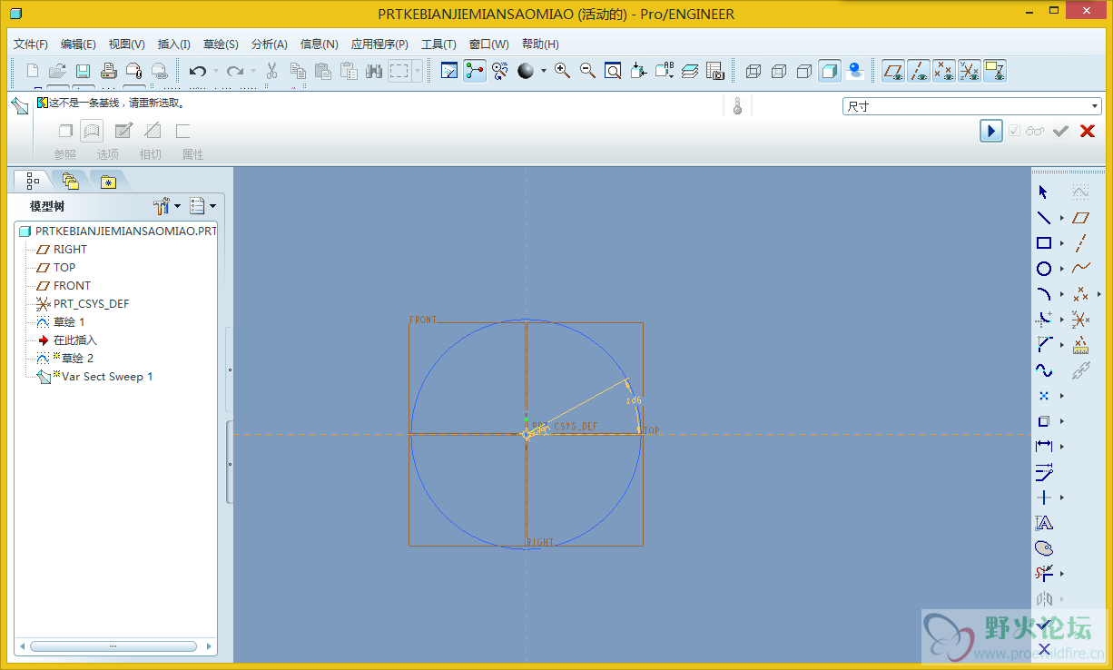Toggle annotation element display
1113x670 pixels.
click(x=995, y=71)
